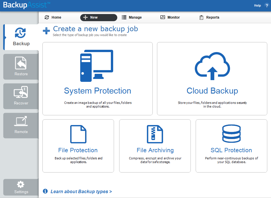Click the File Archiving zip file icon
This screenshot has width=271, height=198.
(155, 134)
